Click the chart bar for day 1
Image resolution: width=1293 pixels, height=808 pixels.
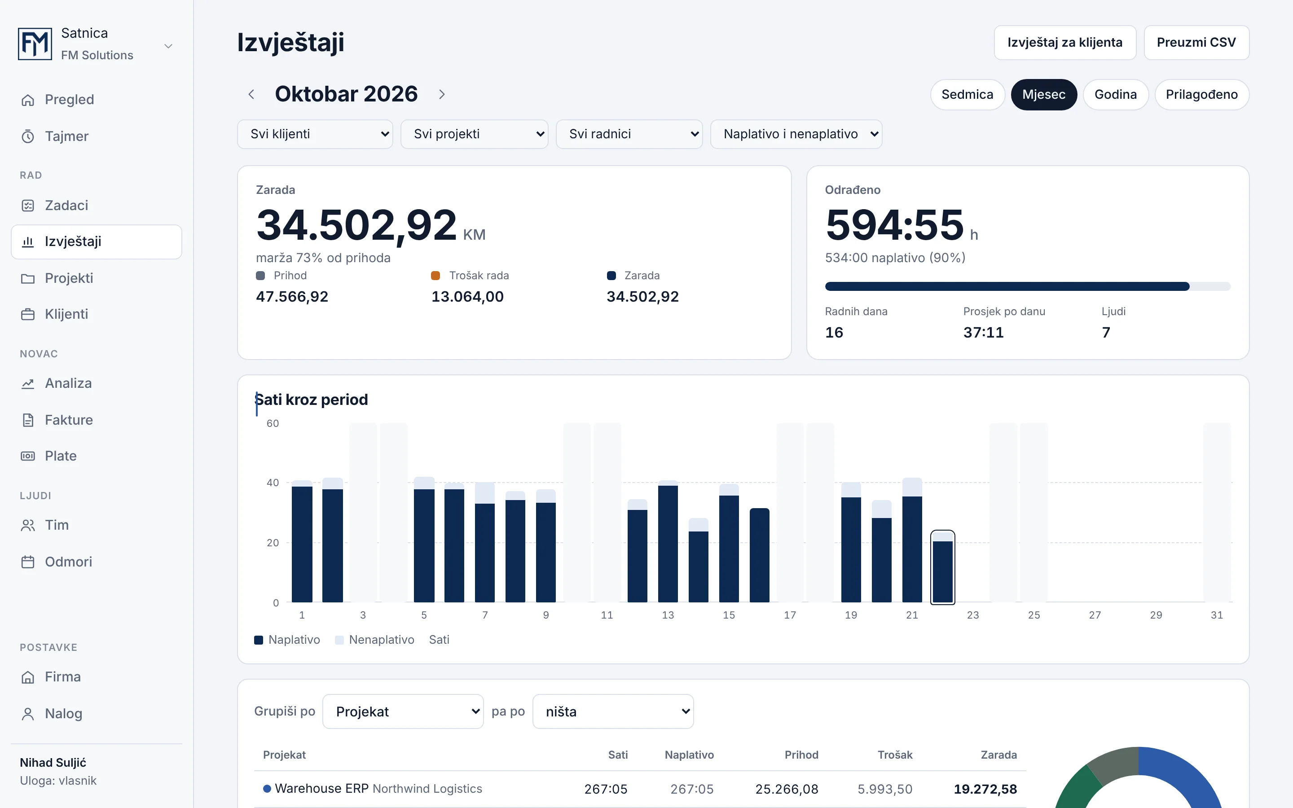click(302, 541)
